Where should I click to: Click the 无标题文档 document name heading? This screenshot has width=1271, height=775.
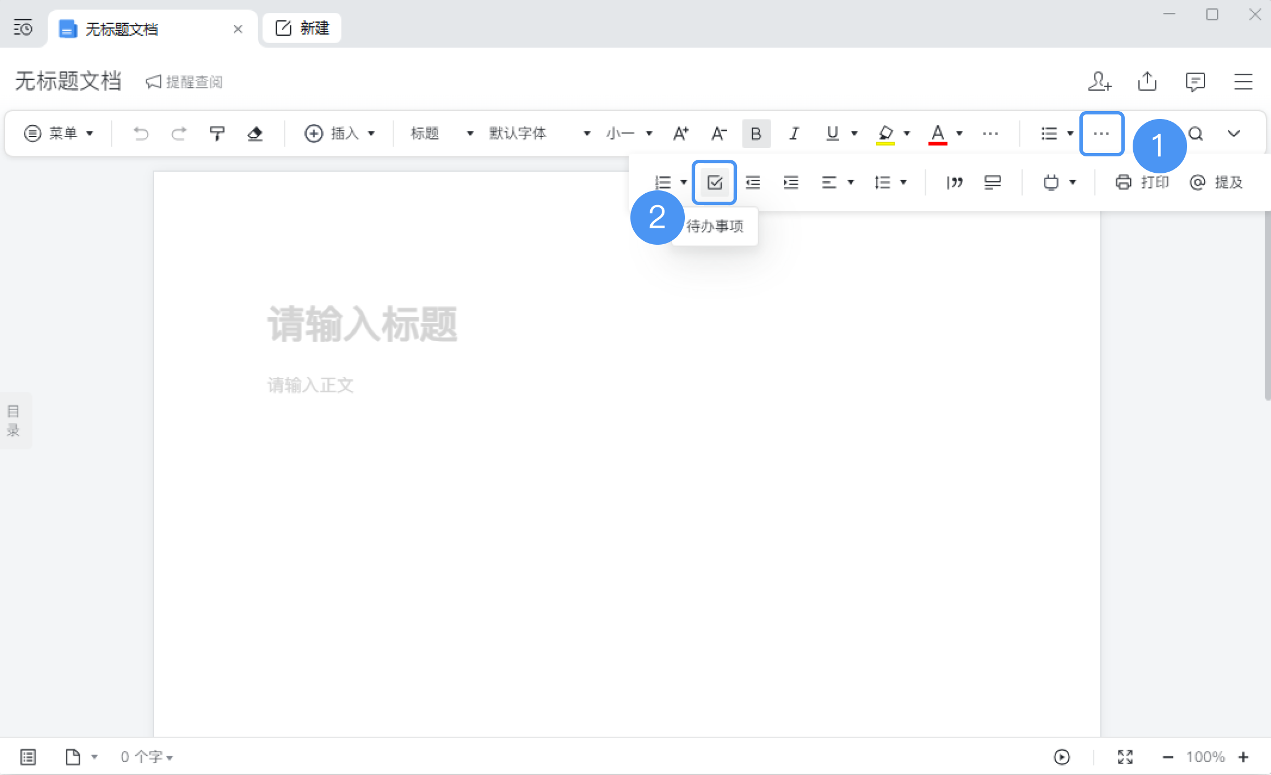(x=68, y=82)
